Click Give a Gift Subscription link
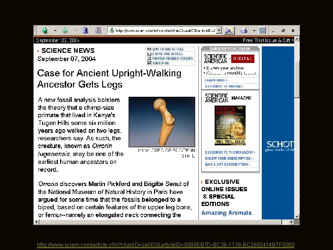 pyautogui.click(x=227, y=164)
